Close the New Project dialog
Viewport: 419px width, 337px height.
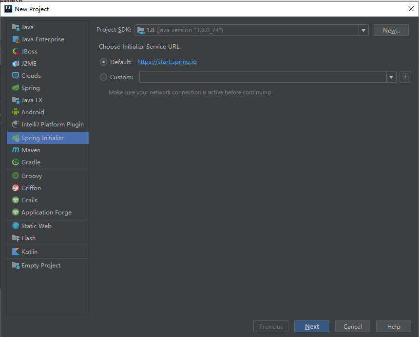[411, 9]
